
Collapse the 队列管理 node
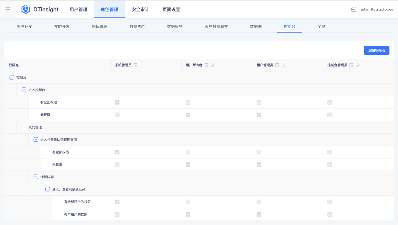pos(24,127)
